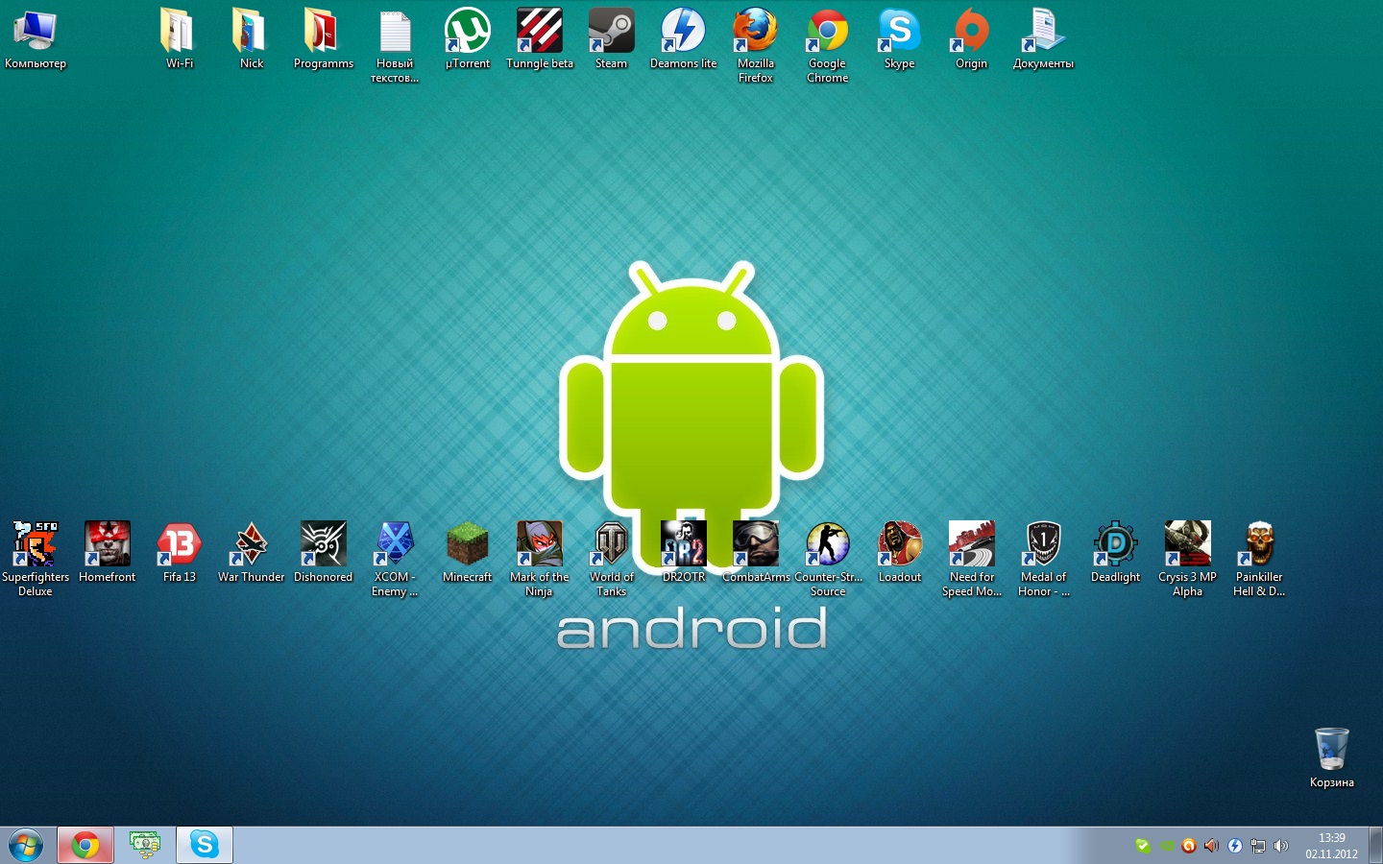Screen dimensions: 1383x864
Task: Select the Loadout game shortcut
Action: coord(900,553)
